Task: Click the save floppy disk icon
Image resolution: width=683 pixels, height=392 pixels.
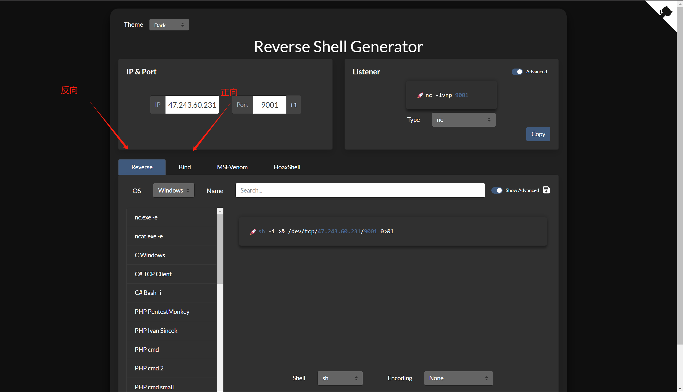Action: click(x=546, y=190)
